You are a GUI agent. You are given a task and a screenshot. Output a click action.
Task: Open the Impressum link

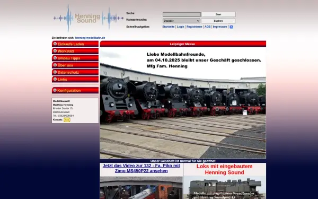coord(220,27)
